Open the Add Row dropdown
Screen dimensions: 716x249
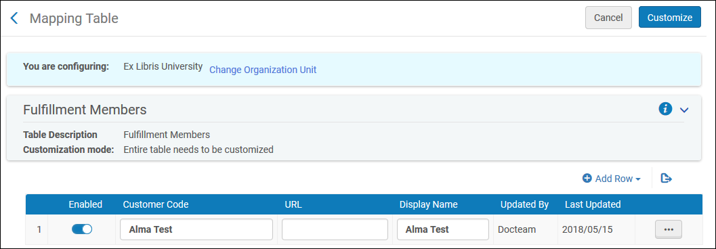612,179
